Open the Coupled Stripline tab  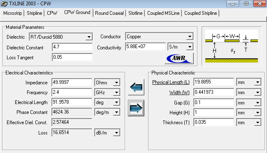point(201,13)
